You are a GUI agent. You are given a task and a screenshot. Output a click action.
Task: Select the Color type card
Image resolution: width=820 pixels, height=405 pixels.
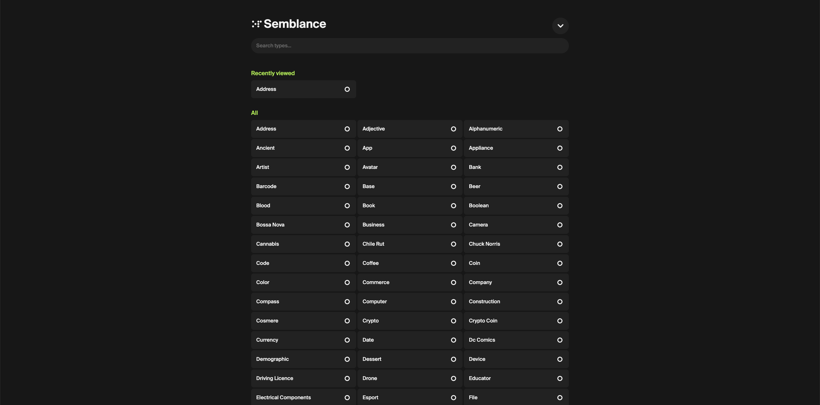pyautogui.click(x=303, y=282)
